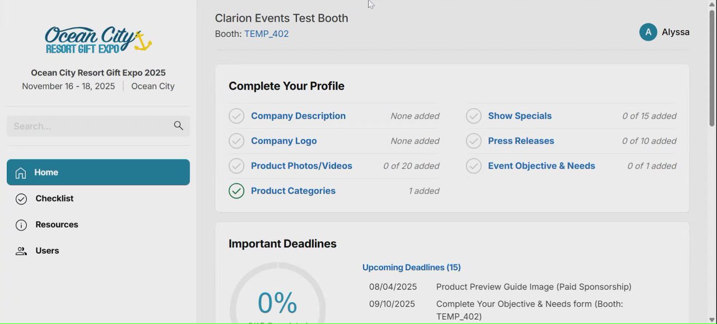Image resolution: width=717 pixels, height=324 pixels.
Task: Go to the Resources menu item
Action: [x=57, y=224]
